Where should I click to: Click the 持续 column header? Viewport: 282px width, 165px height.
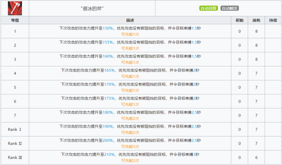273,20
